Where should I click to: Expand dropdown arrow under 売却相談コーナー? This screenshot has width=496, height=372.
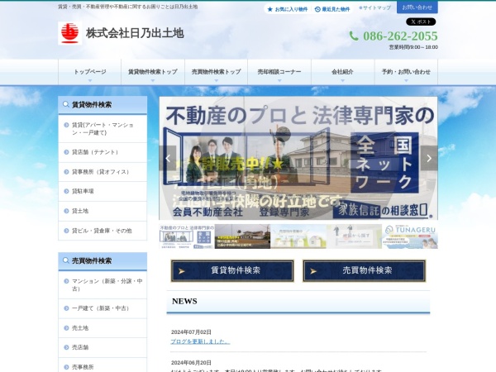point(279,81)
